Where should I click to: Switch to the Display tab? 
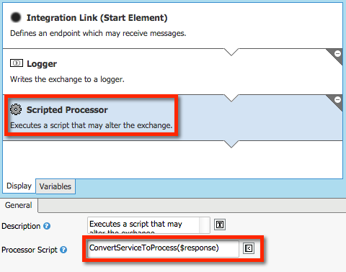(x=19, y=186)
